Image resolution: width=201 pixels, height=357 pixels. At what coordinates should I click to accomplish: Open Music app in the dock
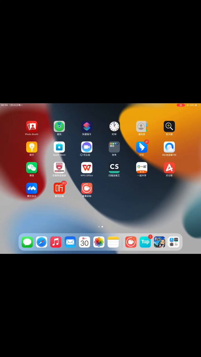click(56, 242)
